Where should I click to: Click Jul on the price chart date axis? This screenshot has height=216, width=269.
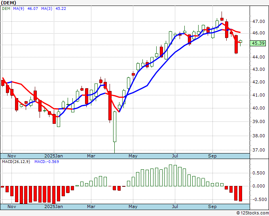pyautogui.click(x=175, y=156)
